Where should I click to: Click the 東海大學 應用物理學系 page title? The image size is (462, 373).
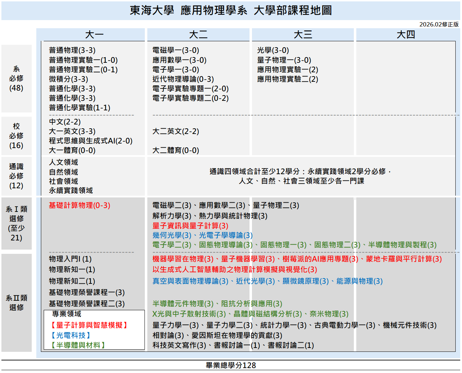tap(231, 11)
